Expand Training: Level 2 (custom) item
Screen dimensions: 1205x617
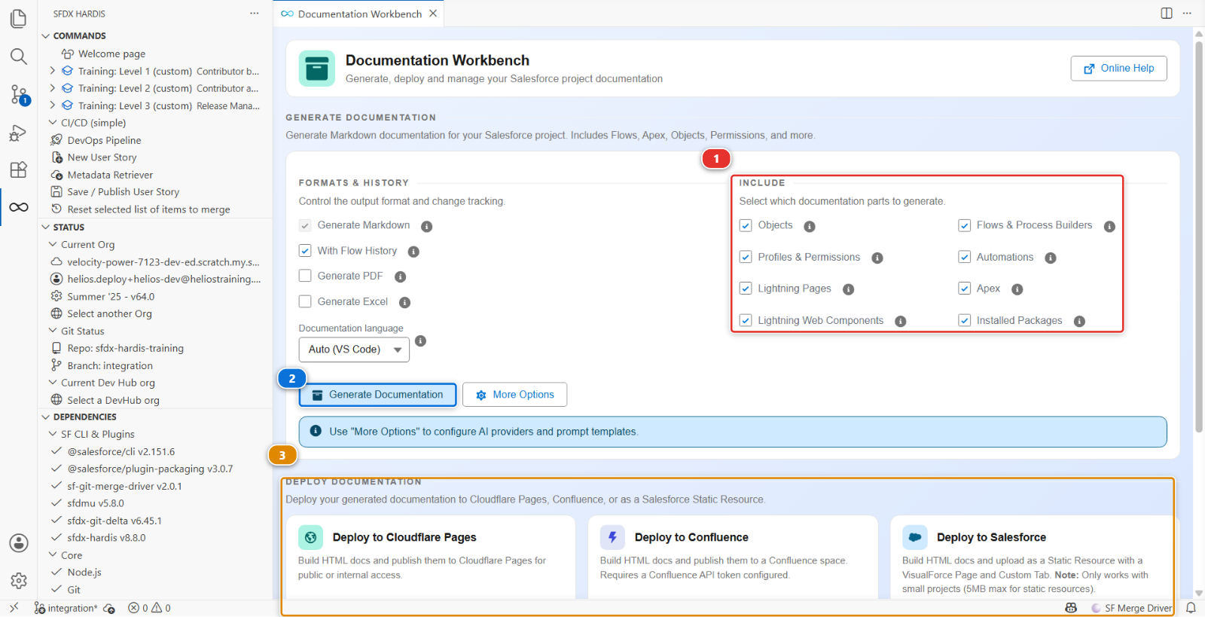click(x=52, y=88)
